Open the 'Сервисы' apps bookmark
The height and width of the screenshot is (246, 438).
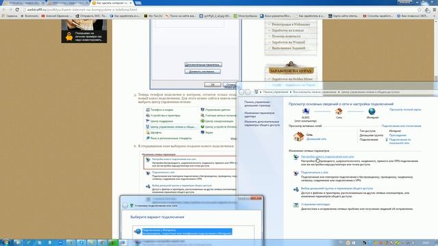pyautogui.click(x=10, y=16)
